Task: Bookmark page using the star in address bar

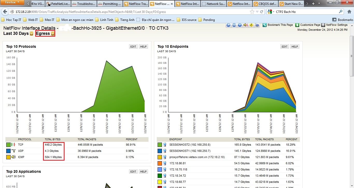Action: point(252,12)
